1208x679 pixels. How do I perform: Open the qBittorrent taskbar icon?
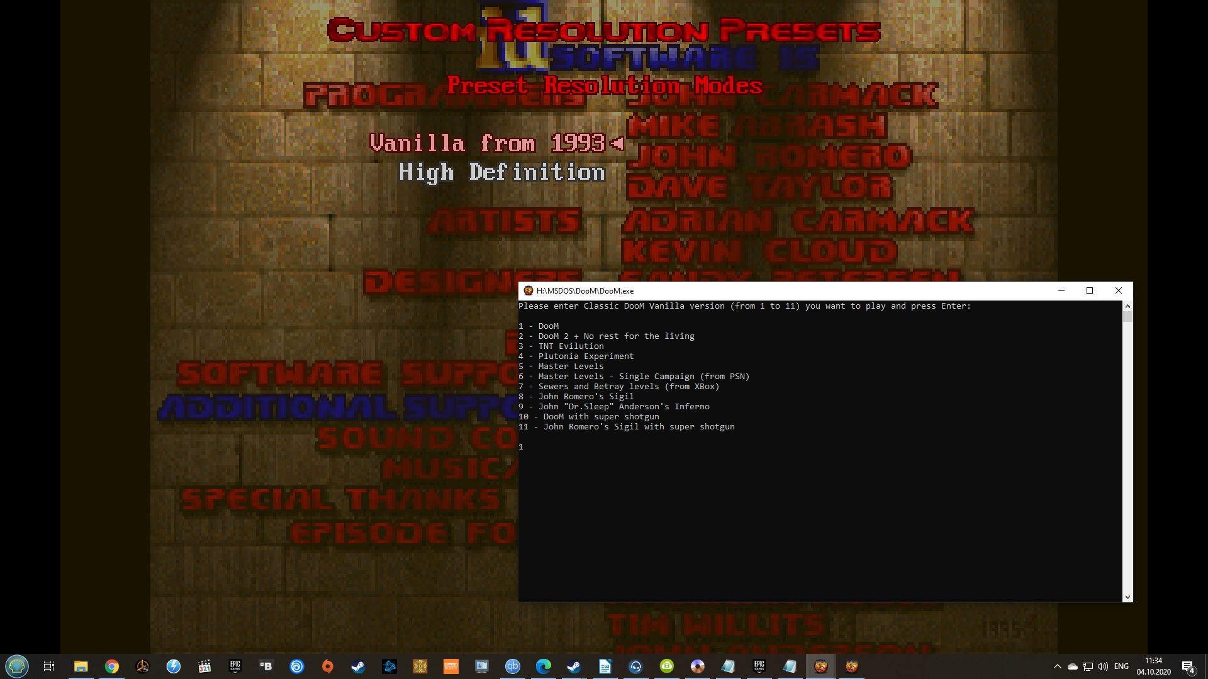[x=513, y=666]
